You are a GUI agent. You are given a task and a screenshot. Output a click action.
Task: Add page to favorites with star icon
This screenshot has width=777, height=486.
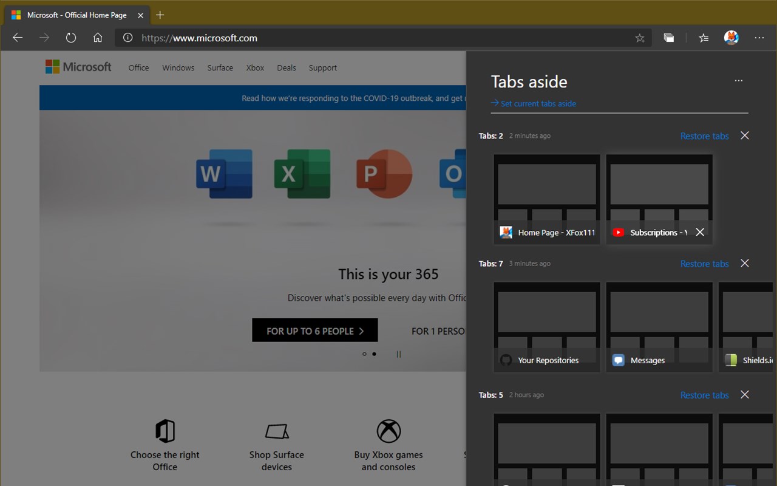[x=640, y=38]
